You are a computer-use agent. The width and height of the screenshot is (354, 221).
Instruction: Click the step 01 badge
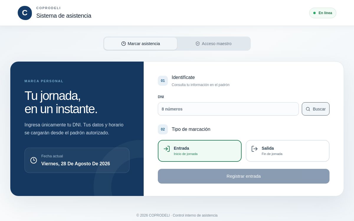[163, 81]
